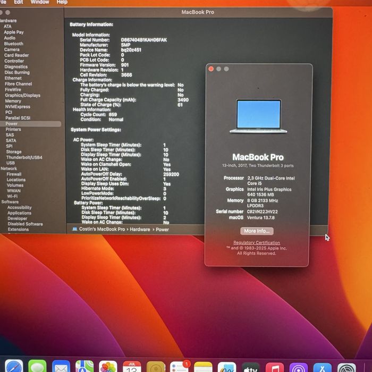Image resolution: width=372 pixels, height=372 pixels.
Task: Select Controller in the sidebar
Action: tap(14, 61)
